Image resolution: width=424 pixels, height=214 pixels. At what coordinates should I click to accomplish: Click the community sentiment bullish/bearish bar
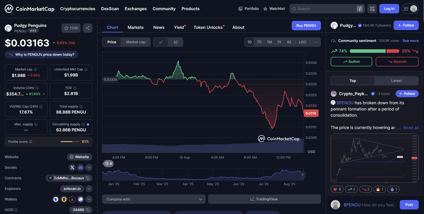tap(374, 51)
